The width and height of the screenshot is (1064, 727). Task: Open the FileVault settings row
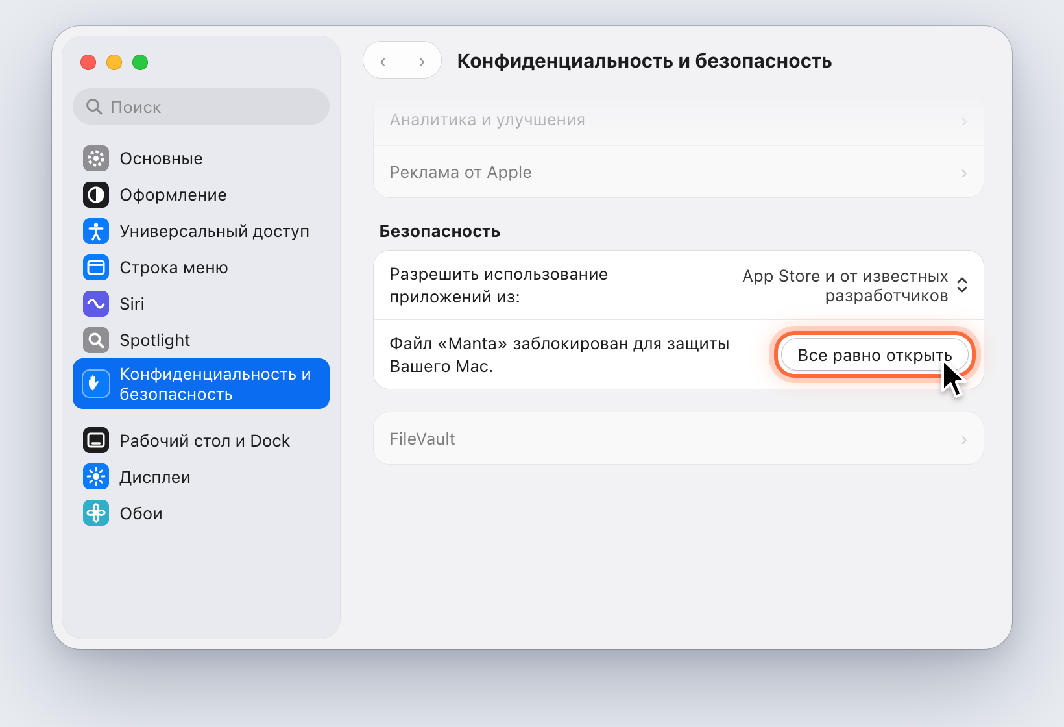[x=679, y=439]
